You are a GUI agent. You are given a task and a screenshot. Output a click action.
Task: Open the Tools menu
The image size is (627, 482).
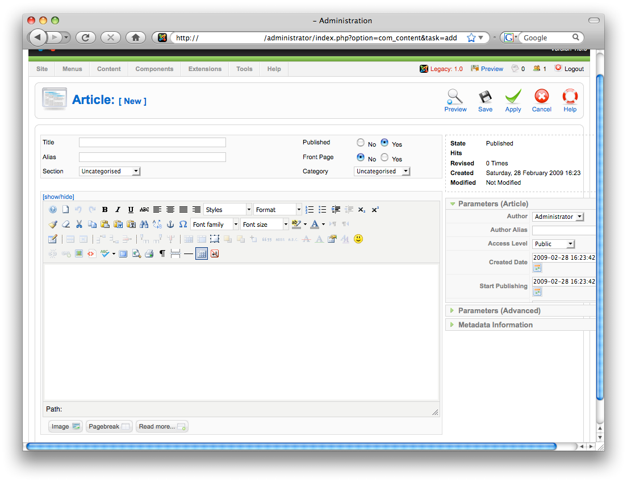[244, 69]
